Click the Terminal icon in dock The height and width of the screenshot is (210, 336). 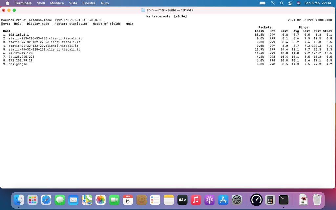click(x=284, y=199)
